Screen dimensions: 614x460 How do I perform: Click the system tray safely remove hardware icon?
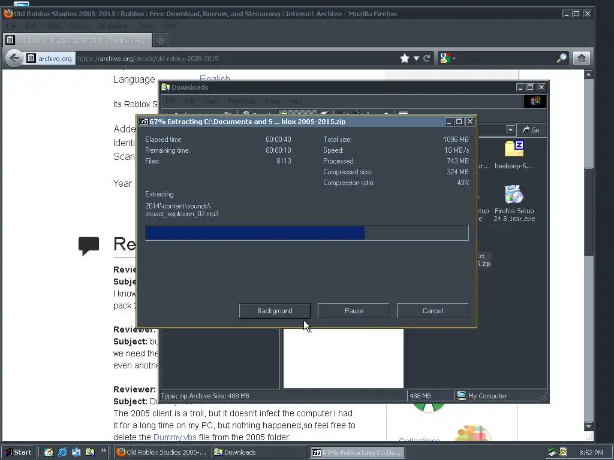point(552,452)
